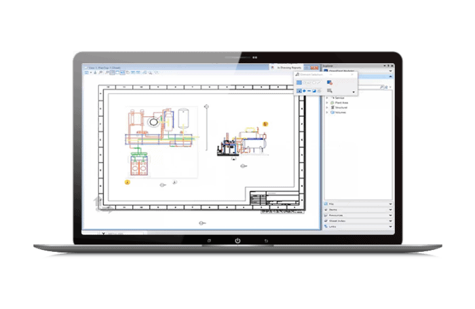Expand the File section in Explorer
This screenshot has width=475, height=309.
390,204
